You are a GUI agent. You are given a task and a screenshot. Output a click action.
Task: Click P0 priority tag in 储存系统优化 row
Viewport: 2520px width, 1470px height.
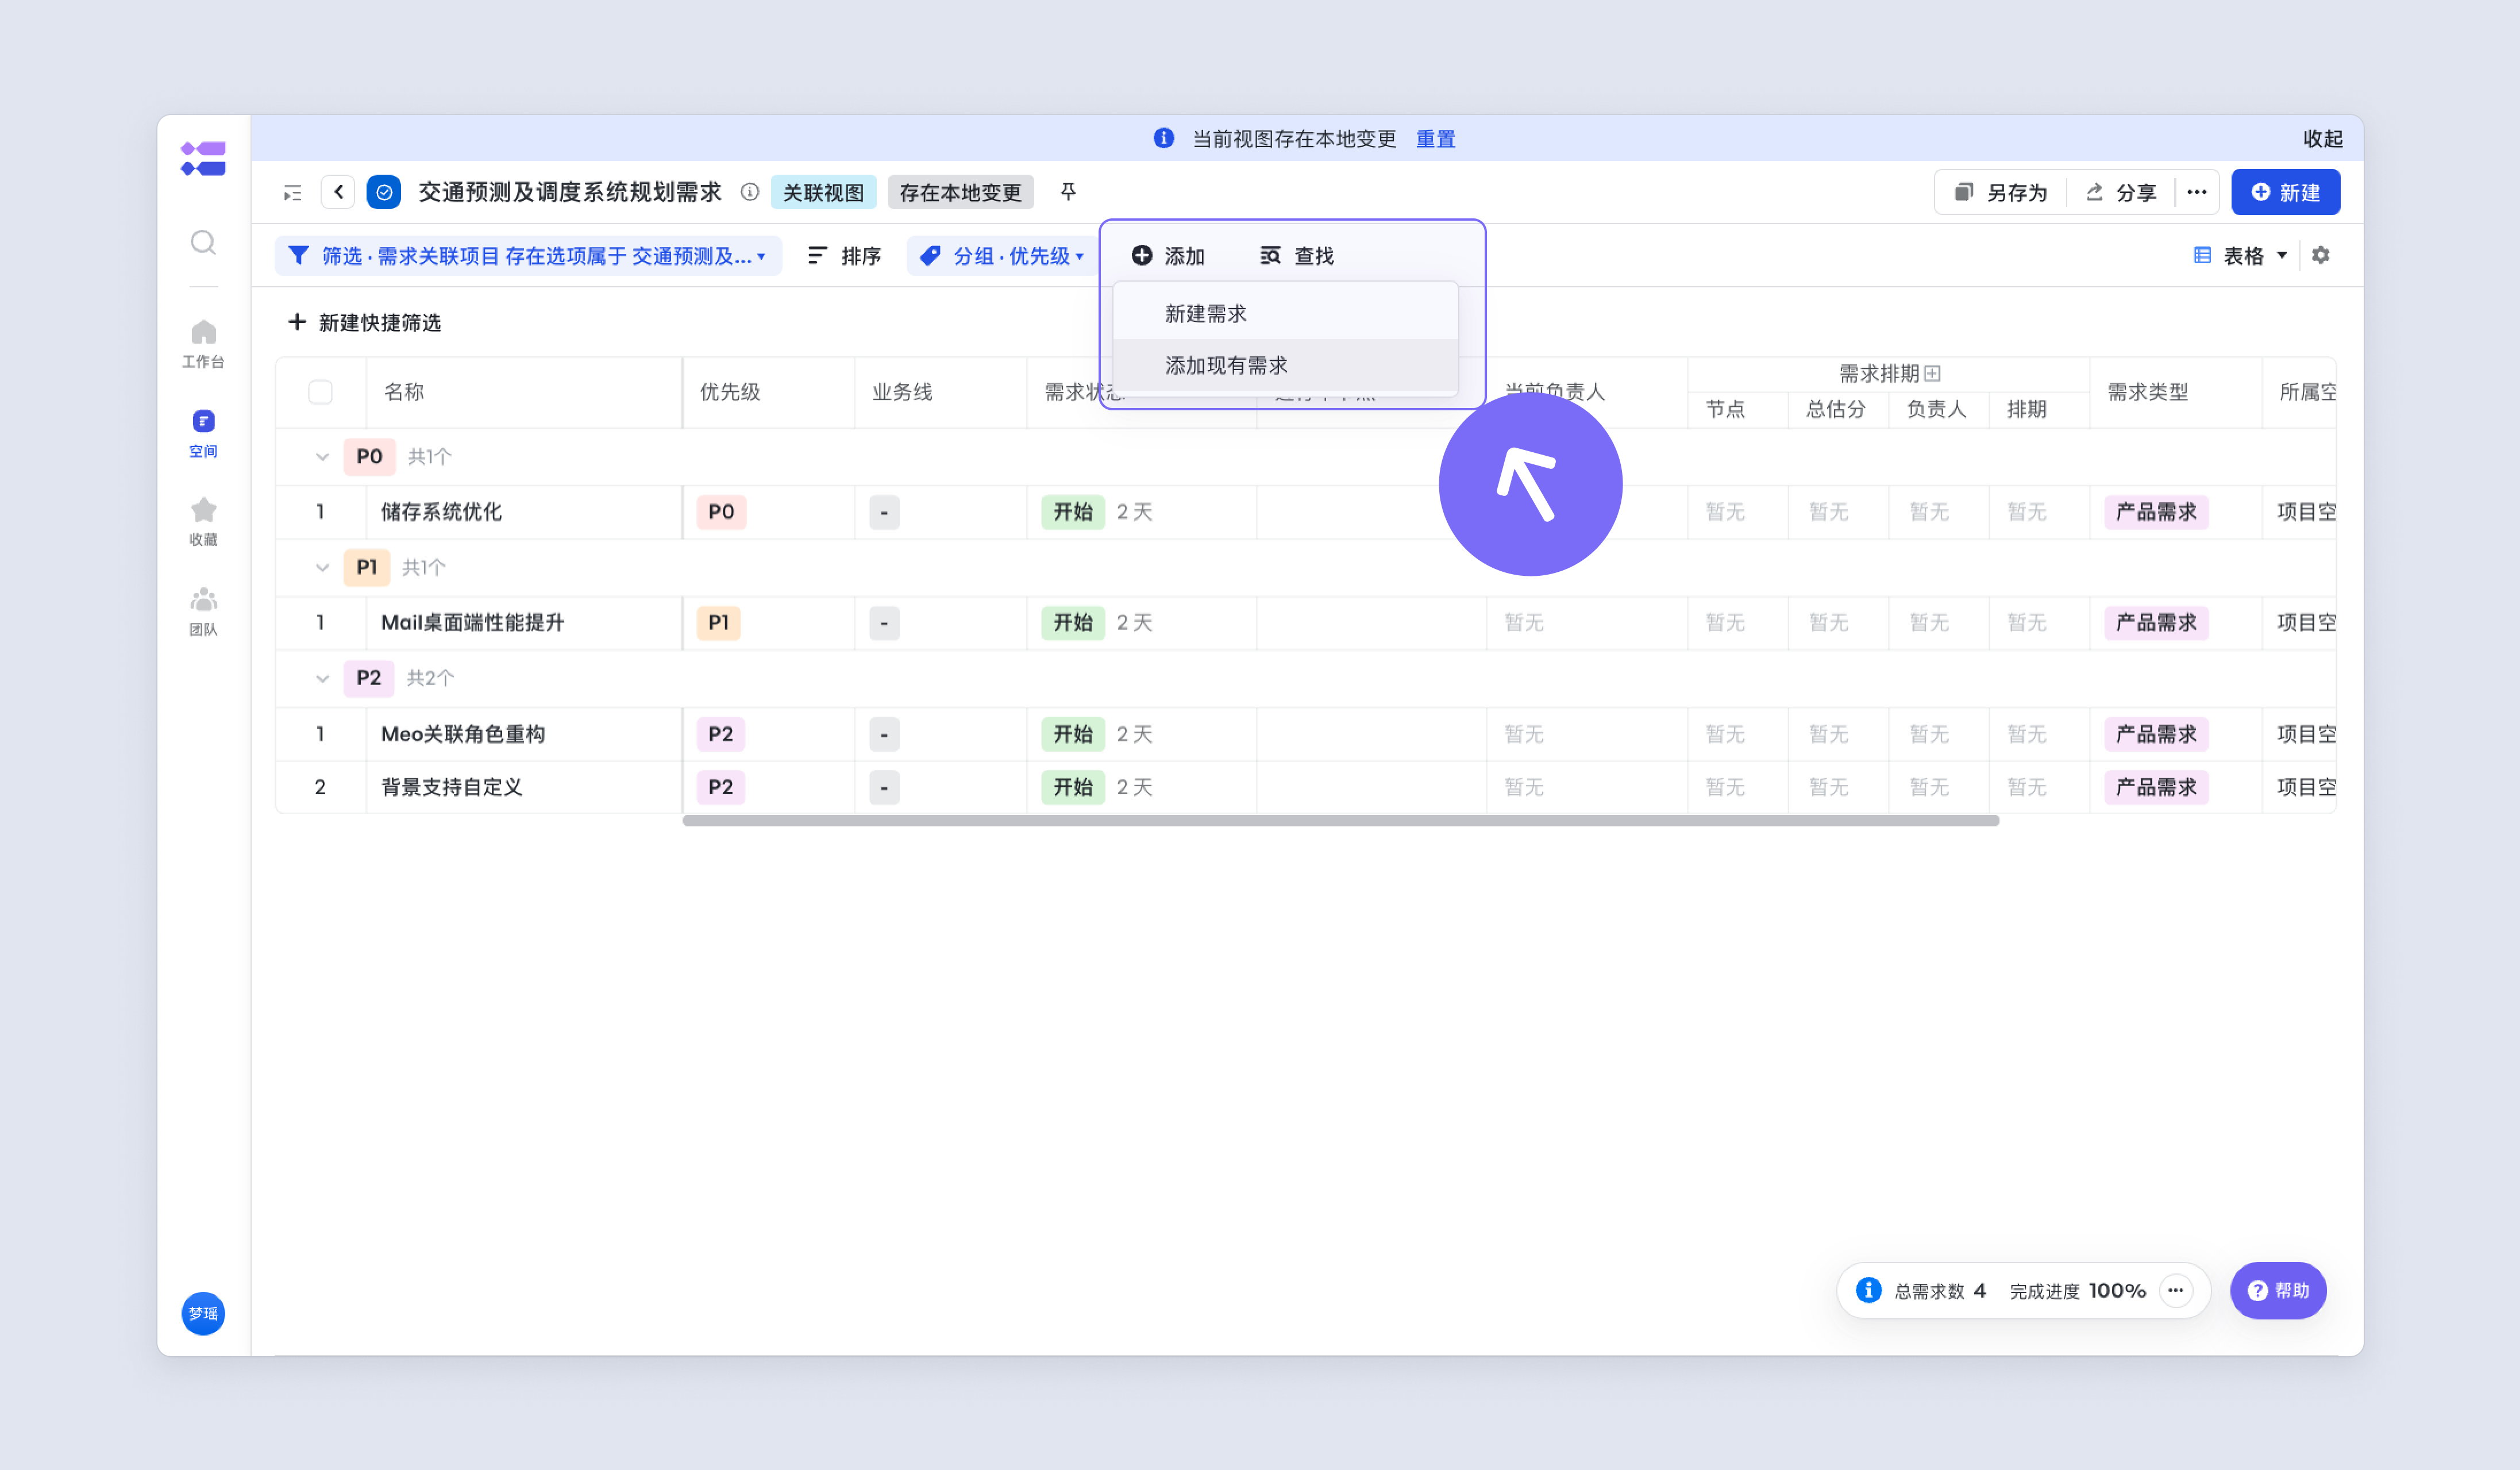(721, 512)
